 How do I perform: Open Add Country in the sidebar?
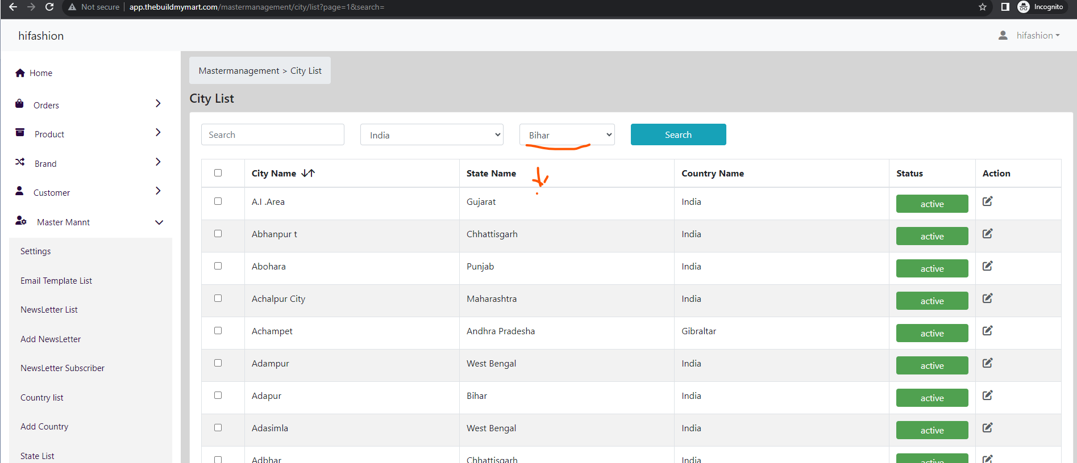coord(44,427)
